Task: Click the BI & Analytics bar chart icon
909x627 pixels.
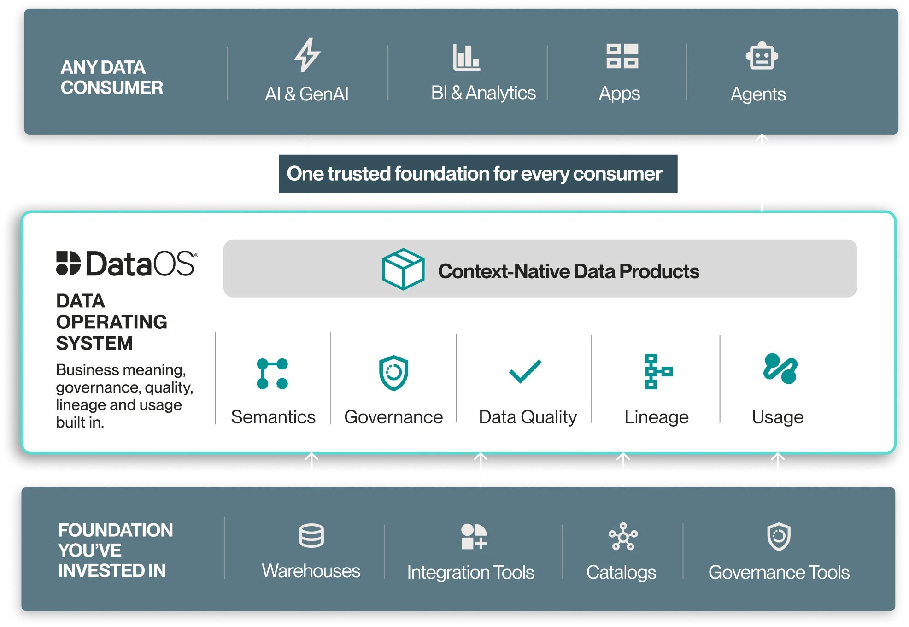Action: [x=466, y=58]
